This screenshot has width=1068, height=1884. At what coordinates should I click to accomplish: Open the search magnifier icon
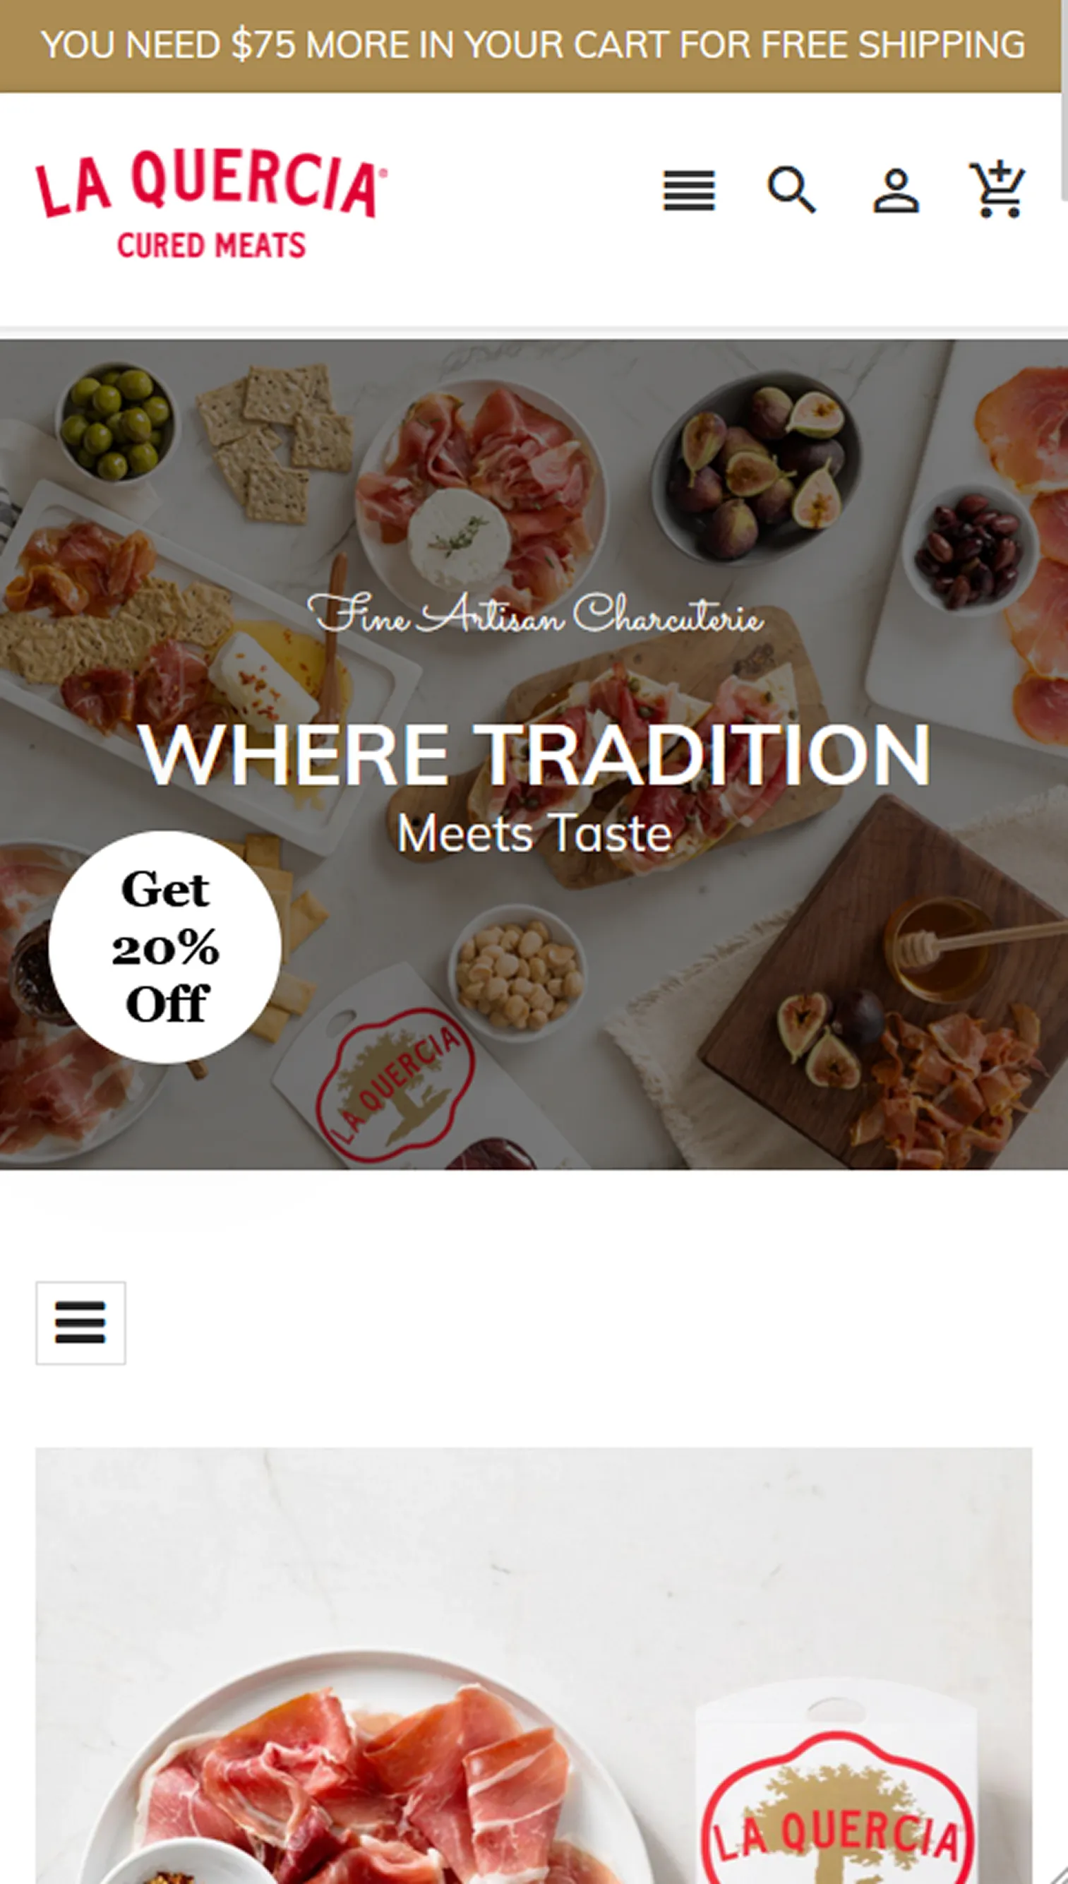[791, 190]
